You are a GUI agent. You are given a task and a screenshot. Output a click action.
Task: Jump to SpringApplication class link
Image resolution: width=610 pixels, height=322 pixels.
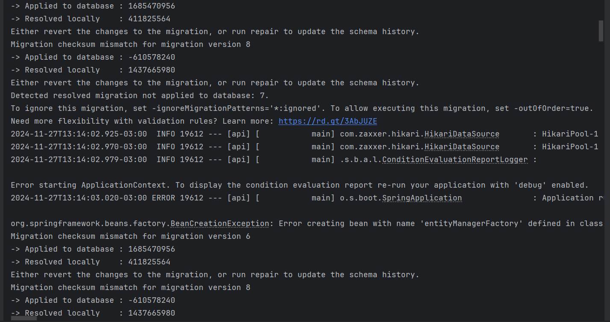point(422,198)
